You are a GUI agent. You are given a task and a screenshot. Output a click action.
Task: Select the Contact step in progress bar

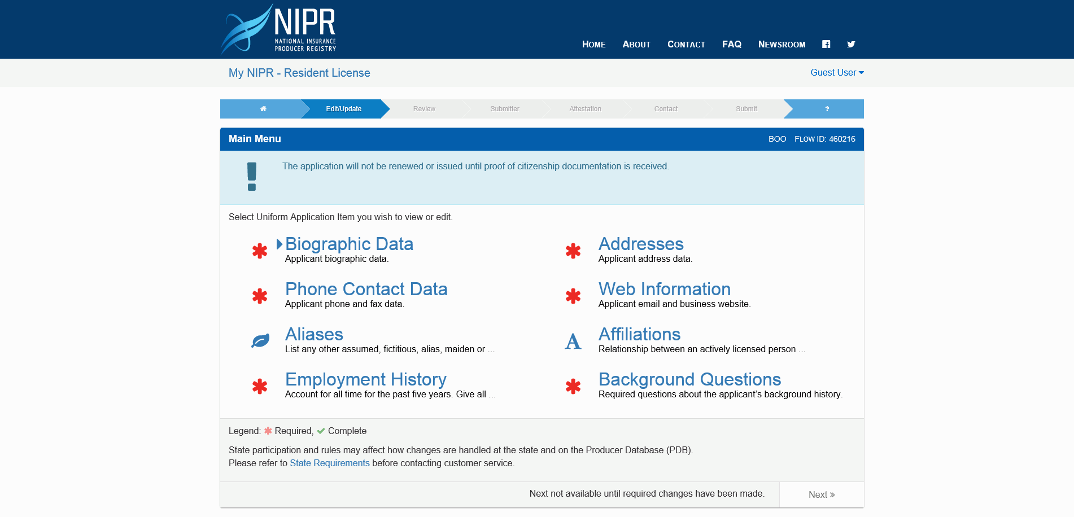(666, 109)
